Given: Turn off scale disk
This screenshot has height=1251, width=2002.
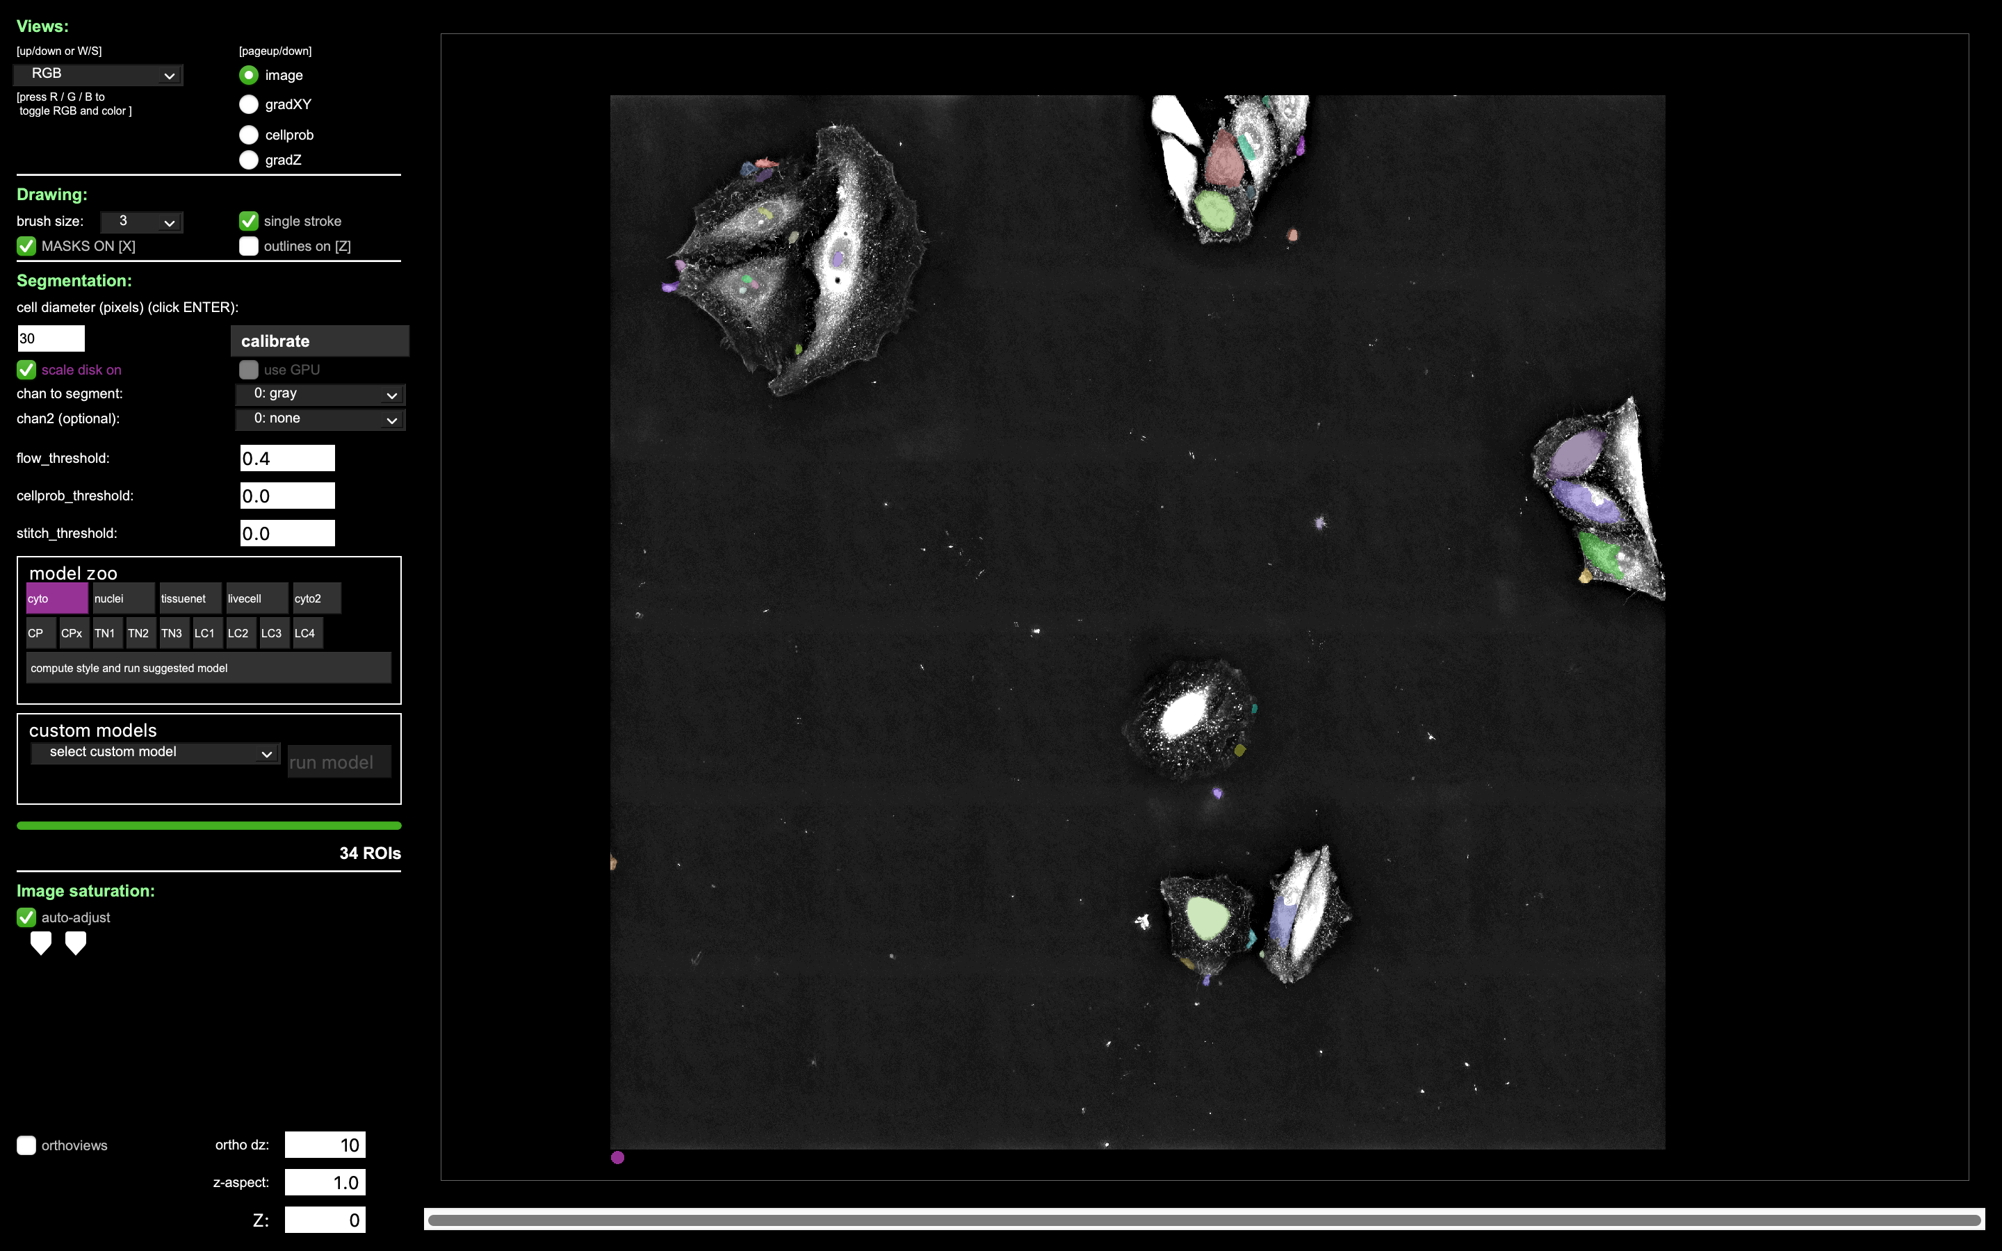Looking at the screenshot, I should click(x=26, y=370).
